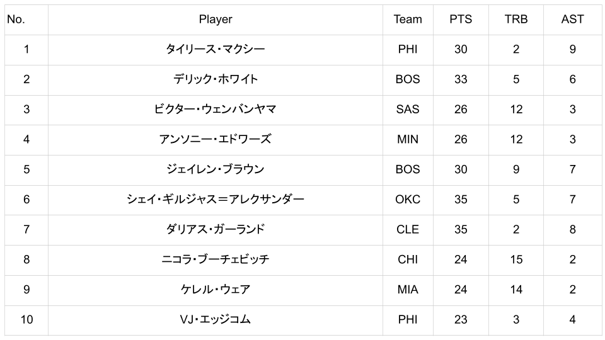Click the ダリアス・ガーランド cell
The image size is (605, 340).
(x=216, y=229)
